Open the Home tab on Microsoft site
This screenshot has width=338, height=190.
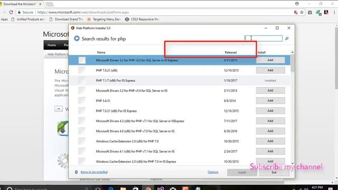pyautogui.click(x=52, y=45)
